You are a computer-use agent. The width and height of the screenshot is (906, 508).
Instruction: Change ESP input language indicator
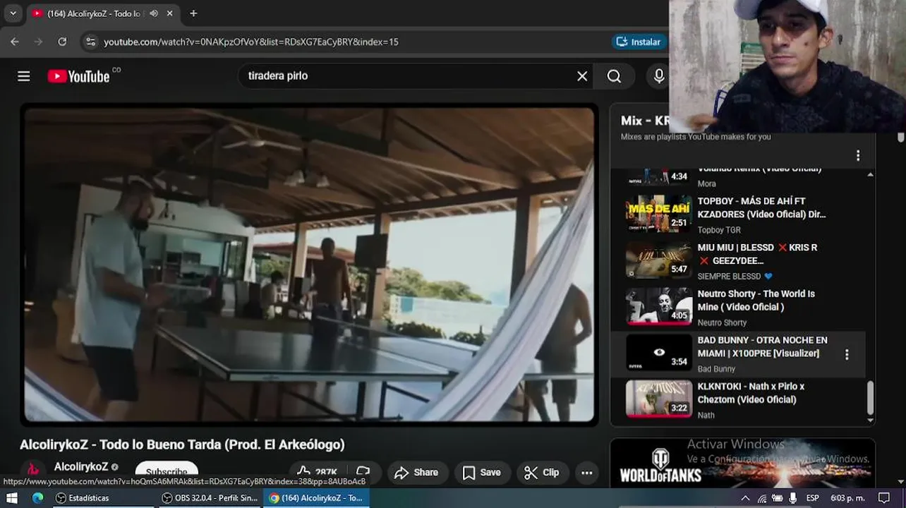pyautogui.click(x=813, y=498)
